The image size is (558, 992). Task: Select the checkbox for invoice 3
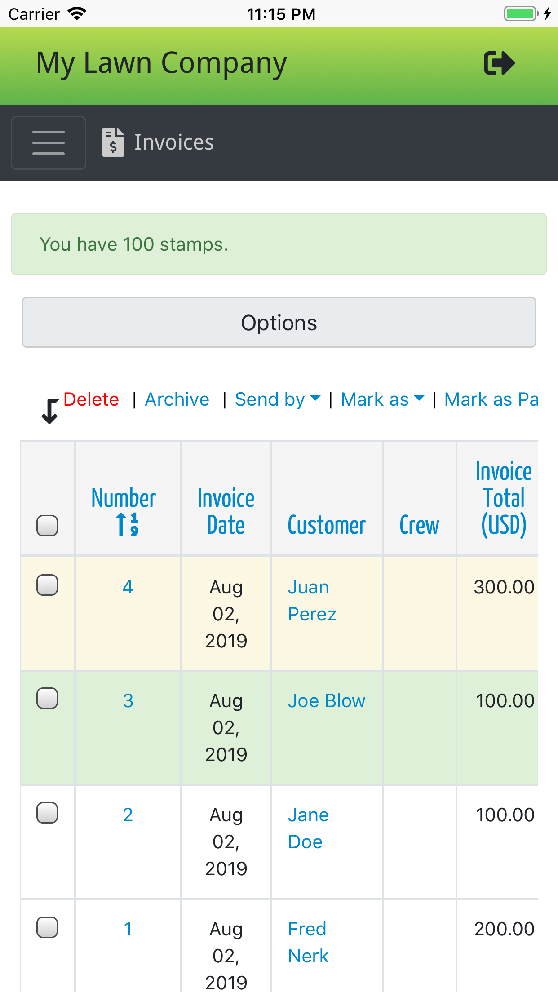coord(47,699)
